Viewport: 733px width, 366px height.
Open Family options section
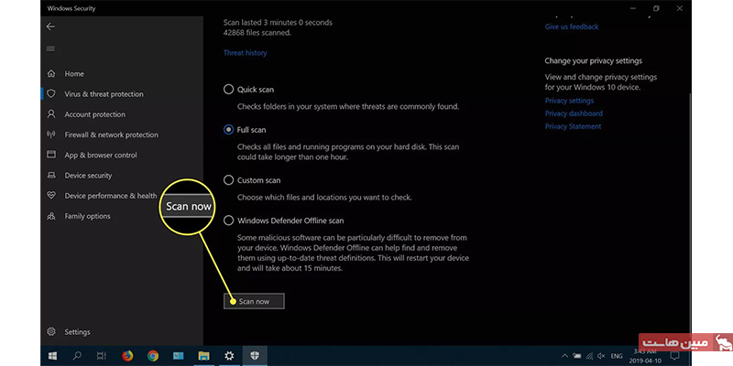coord(87,216)
